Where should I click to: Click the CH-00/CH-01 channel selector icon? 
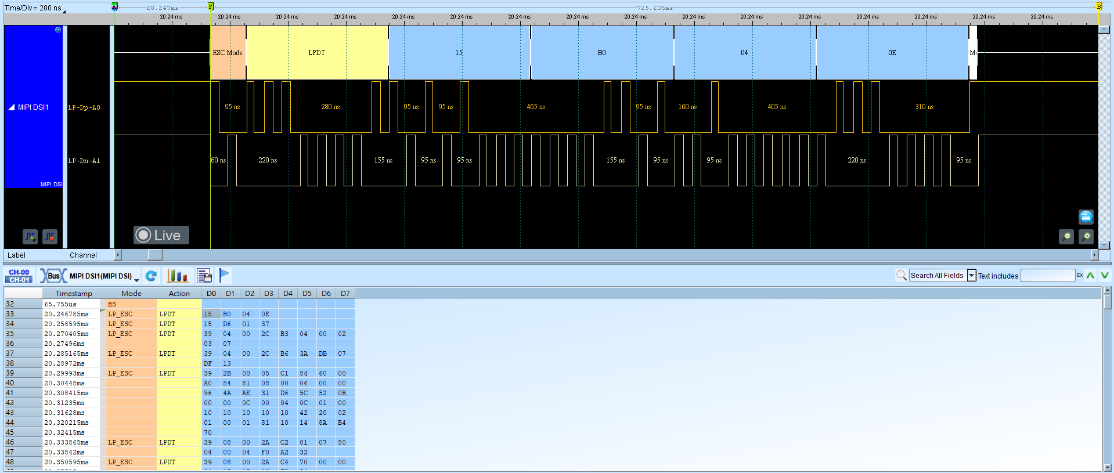tap(19, 276)
